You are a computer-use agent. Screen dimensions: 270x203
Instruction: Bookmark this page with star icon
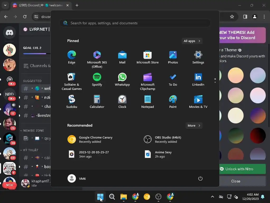pos(232,17)
